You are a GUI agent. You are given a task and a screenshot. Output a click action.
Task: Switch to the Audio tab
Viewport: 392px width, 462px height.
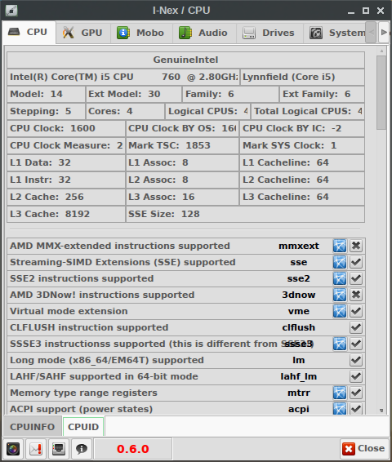coord(204,33)
